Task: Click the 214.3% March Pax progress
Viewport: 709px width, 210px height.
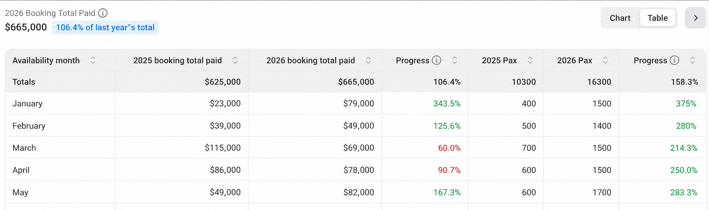Action: click(683, 148)
